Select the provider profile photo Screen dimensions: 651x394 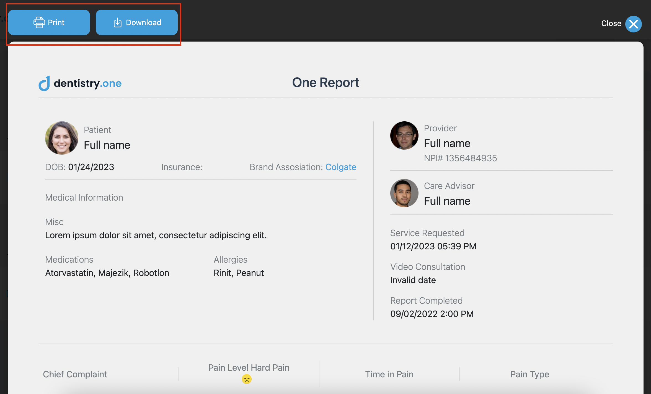click(x=404, y=135)
